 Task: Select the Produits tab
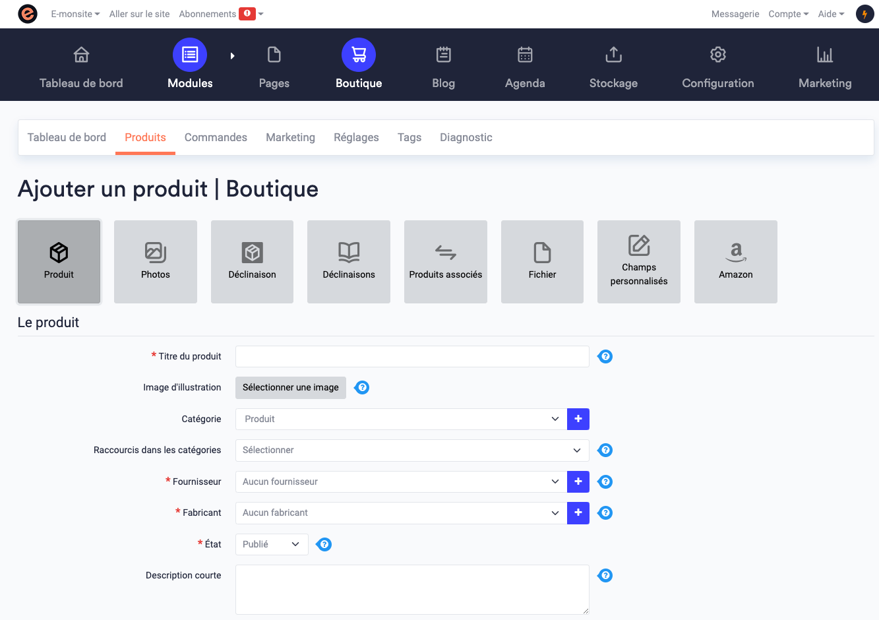coord(145,137)
